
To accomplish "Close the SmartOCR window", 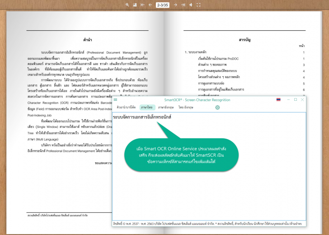I will pos(302,100).
